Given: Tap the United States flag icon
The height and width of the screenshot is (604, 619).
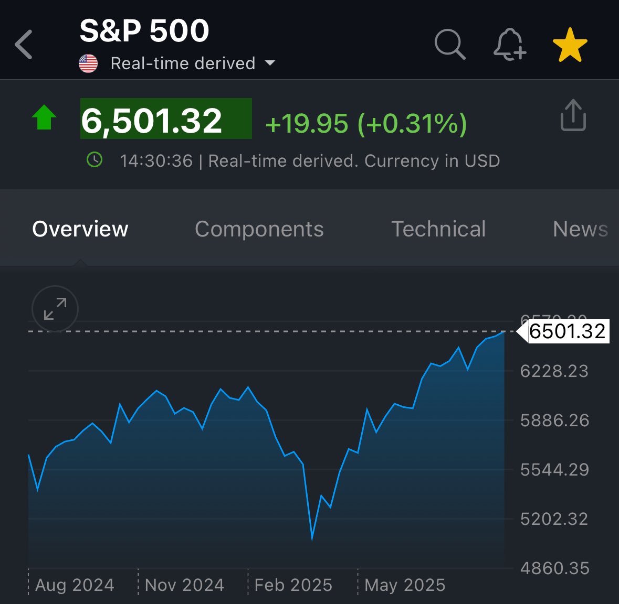Looking at the screenshot, I should [88, 63].
